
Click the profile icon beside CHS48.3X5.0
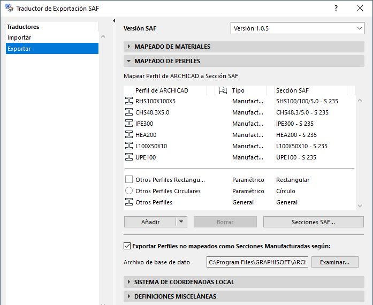[128, 112]
